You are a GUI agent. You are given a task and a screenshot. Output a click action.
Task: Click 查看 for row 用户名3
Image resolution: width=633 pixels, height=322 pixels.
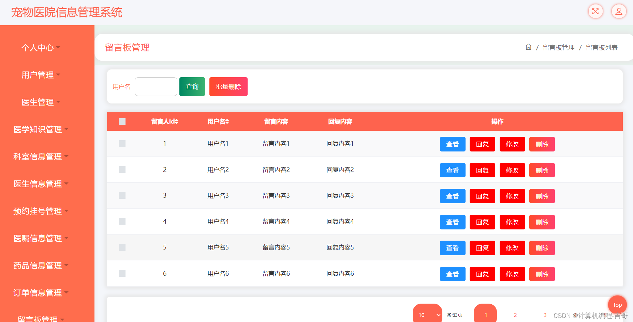pos(453,196)
